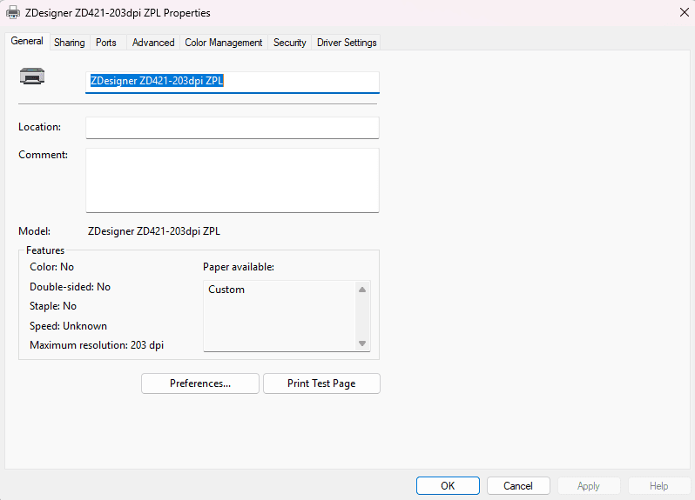Click the paper list scroll up arrow

[x=362, y=290]
